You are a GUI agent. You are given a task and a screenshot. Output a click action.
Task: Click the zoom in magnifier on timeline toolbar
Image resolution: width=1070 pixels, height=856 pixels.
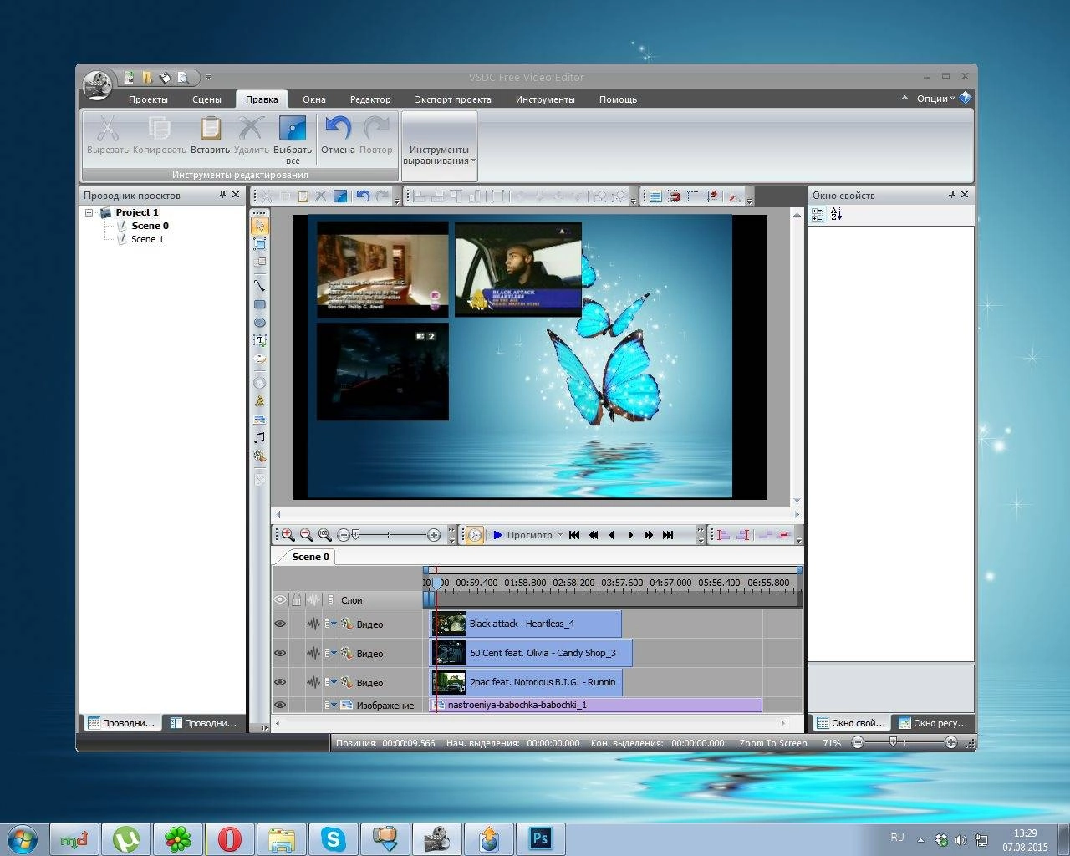(288, 535)
